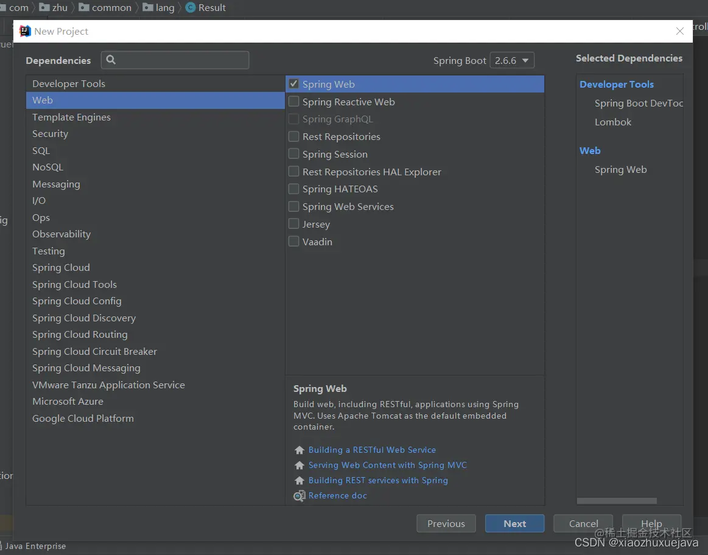This screenshot has width=708, height=555.
Task: Go back with the Previous button
Action: coord(446,523)
